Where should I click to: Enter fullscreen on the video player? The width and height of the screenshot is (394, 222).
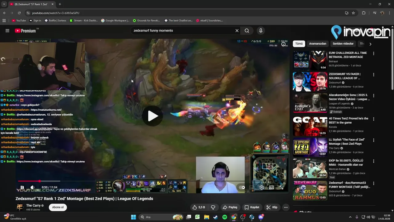click(281, 187)
